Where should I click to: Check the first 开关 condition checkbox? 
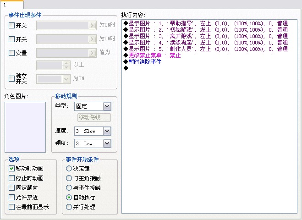[11, 25]
